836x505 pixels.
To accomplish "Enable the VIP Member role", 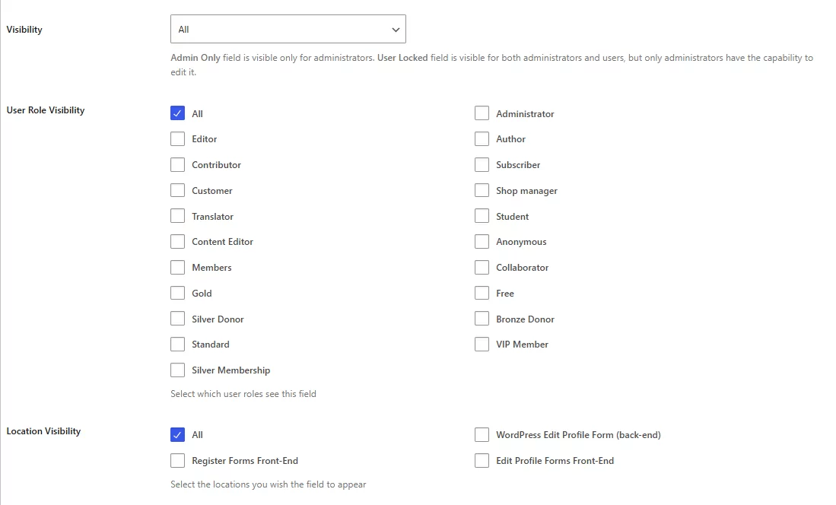I will point(482,344).
